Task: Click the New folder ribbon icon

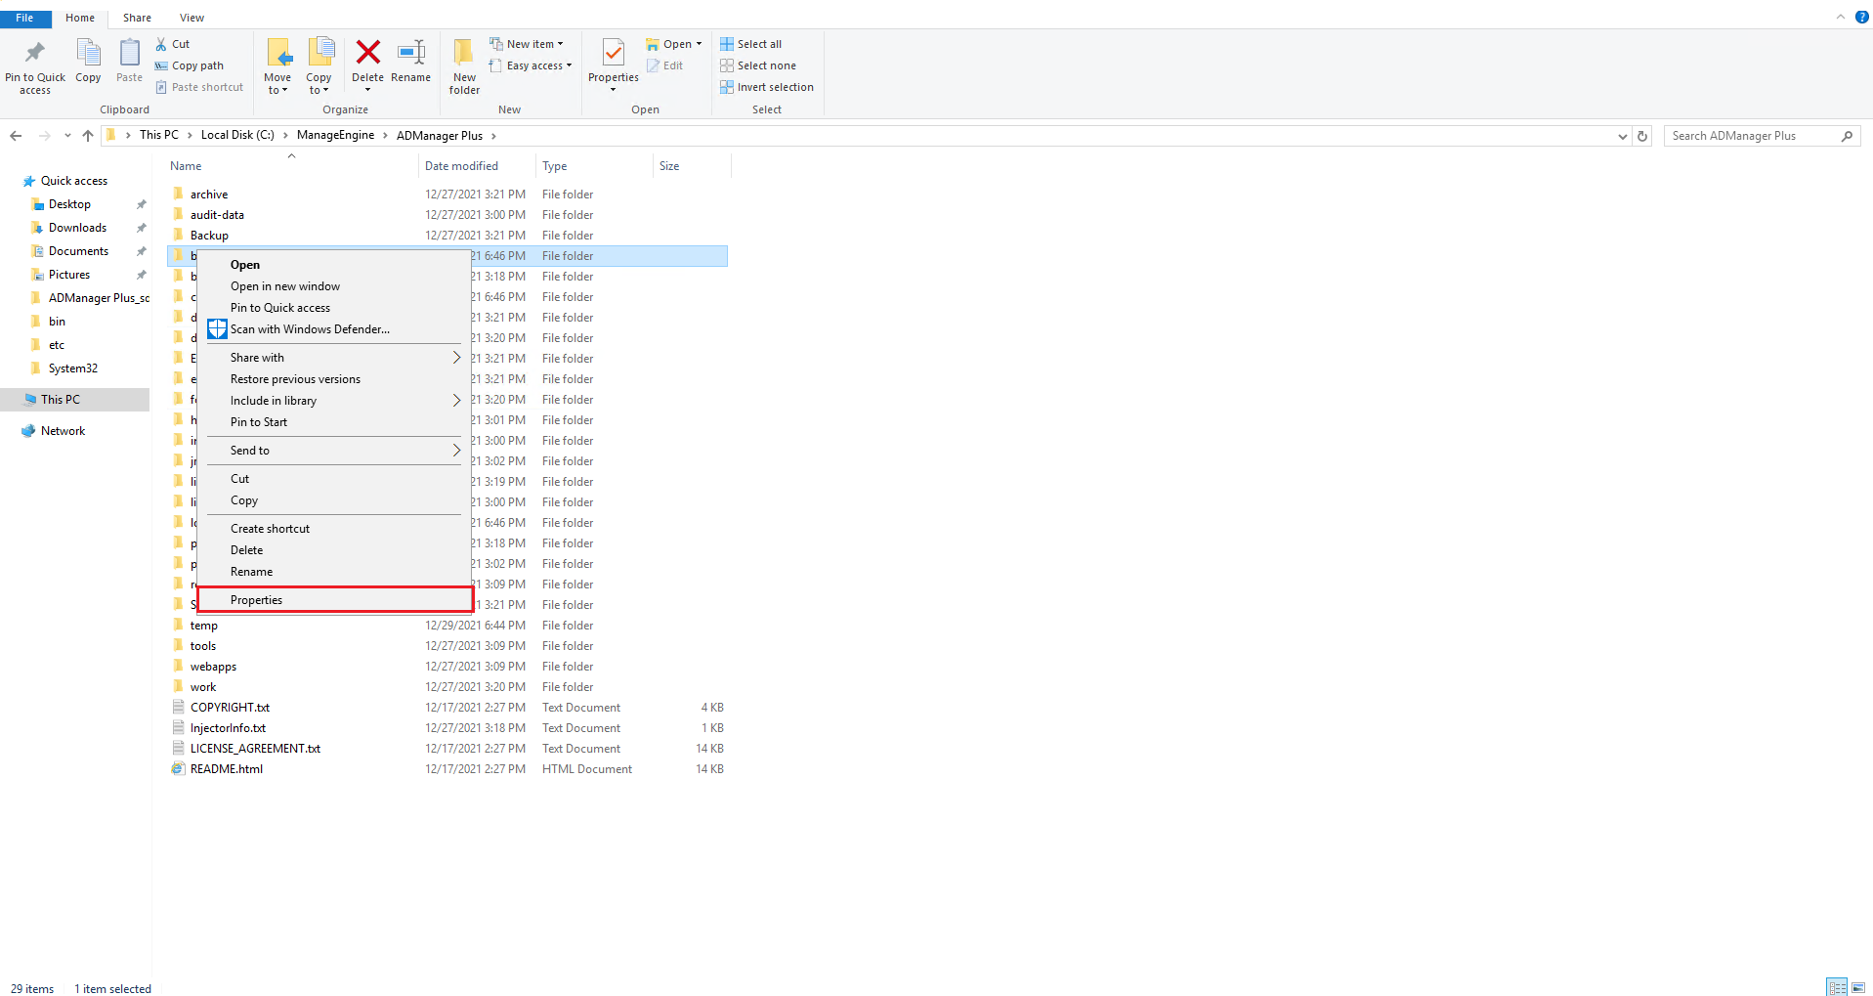Action: click(464, 66)
